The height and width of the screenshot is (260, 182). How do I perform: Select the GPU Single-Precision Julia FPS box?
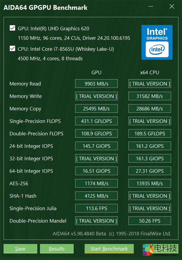point(96,208)
